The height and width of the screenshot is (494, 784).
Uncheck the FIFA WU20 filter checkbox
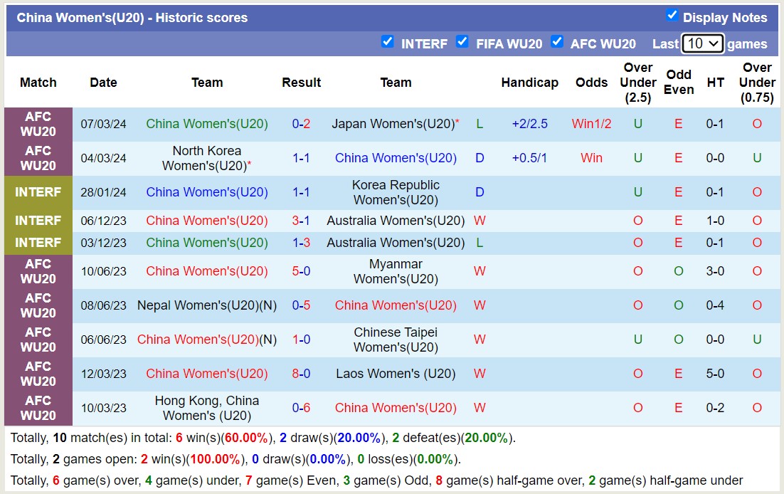point(462,41)
